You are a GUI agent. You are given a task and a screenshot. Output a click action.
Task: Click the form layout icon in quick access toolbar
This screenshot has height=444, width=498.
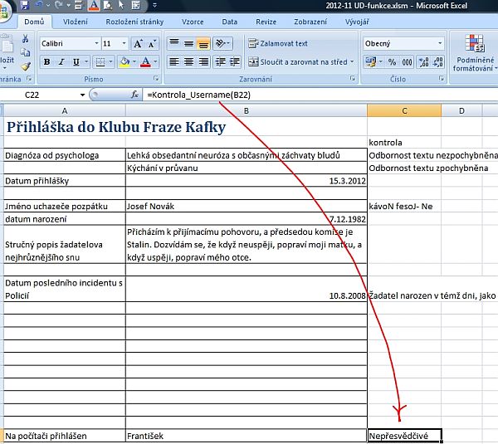(136, 4)
